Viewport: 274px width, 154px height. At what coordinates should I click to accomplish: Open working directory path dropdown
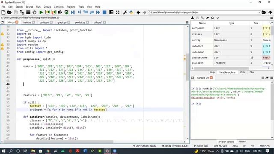coord(259,12)
